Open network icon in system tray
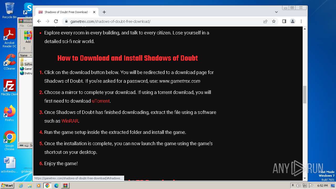This screenshot has height=189, width=336. coord(305,186)
